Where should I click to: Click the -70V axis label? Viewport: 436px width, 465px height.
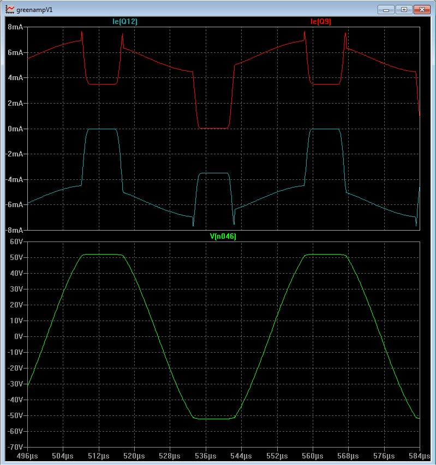(15, 447)
